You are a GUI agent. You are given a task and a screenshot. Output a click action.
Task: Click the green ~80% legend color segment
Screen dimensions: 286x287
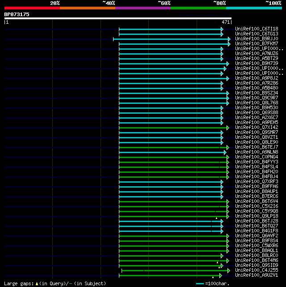click(198, 8)
